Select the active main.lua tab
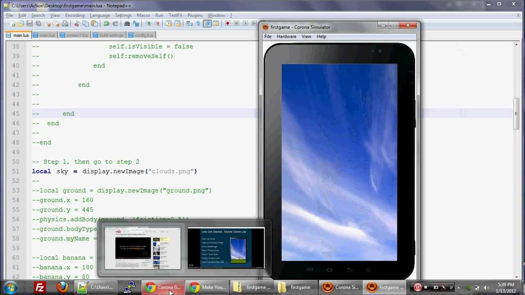The image size is (525, 295). point(17,35)
